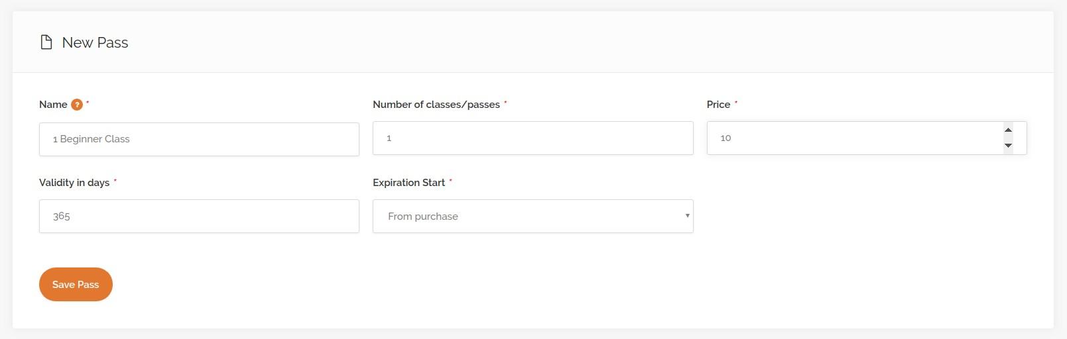Click the orange help icon next to Name
The width and height of the screenshot is (1067, 339).
(x=77, y=105)
